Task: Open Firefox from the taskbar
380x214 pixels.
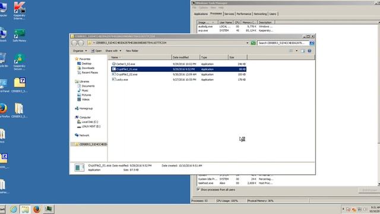Action: click(37, 209)
